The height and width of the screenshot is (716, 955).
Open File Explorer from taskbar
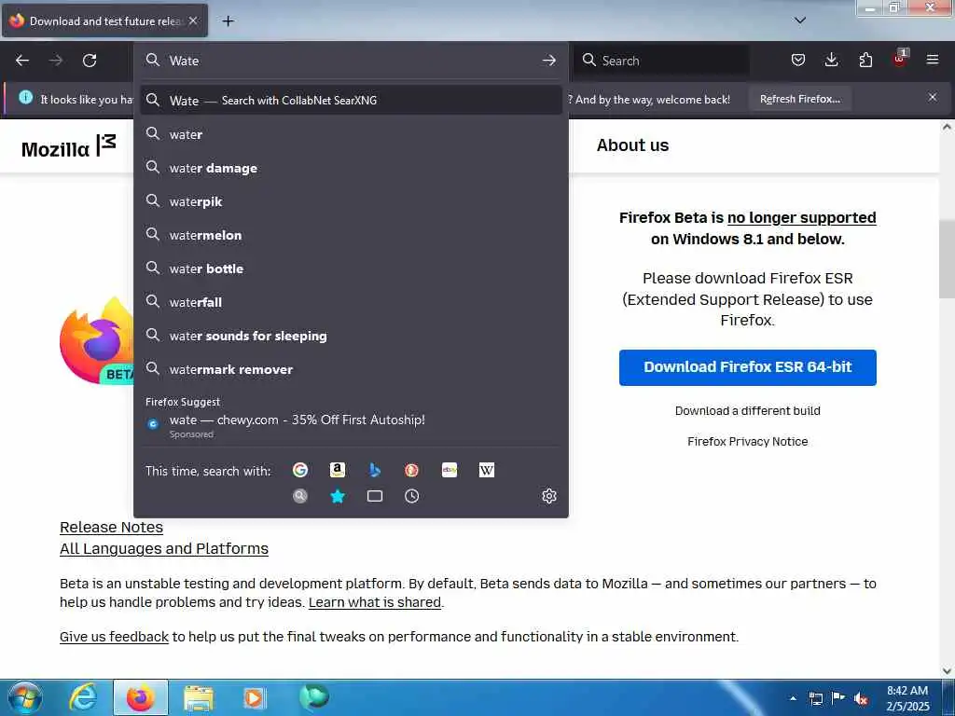click(x=199, y=697)
